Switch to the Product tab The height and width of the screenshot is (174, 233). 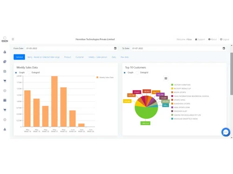68,57
